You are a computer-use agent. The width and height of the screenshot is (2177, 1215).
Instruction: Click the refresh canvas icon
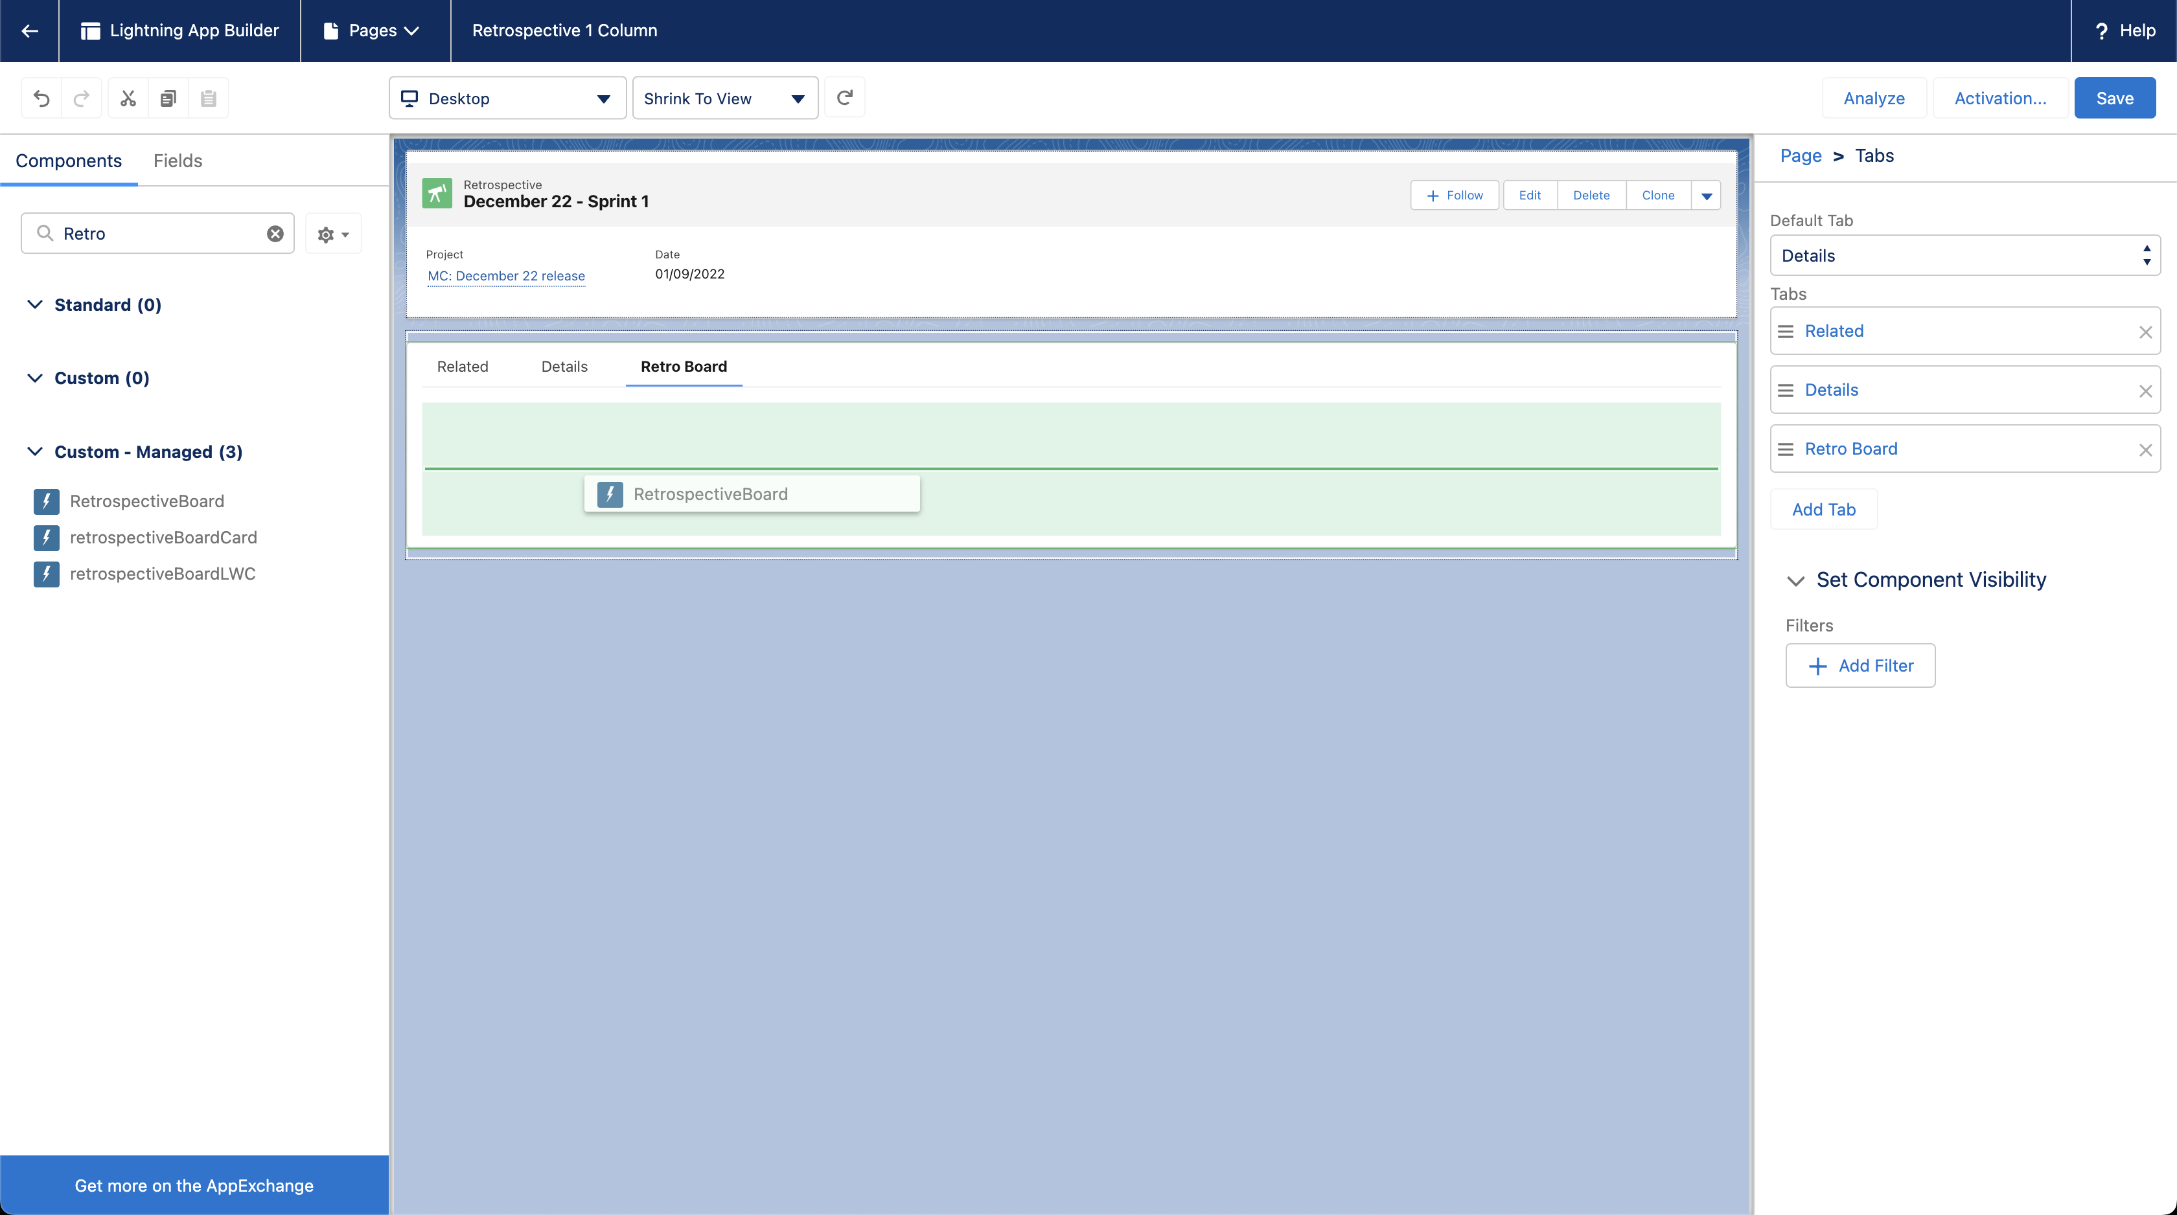point(844,98)
